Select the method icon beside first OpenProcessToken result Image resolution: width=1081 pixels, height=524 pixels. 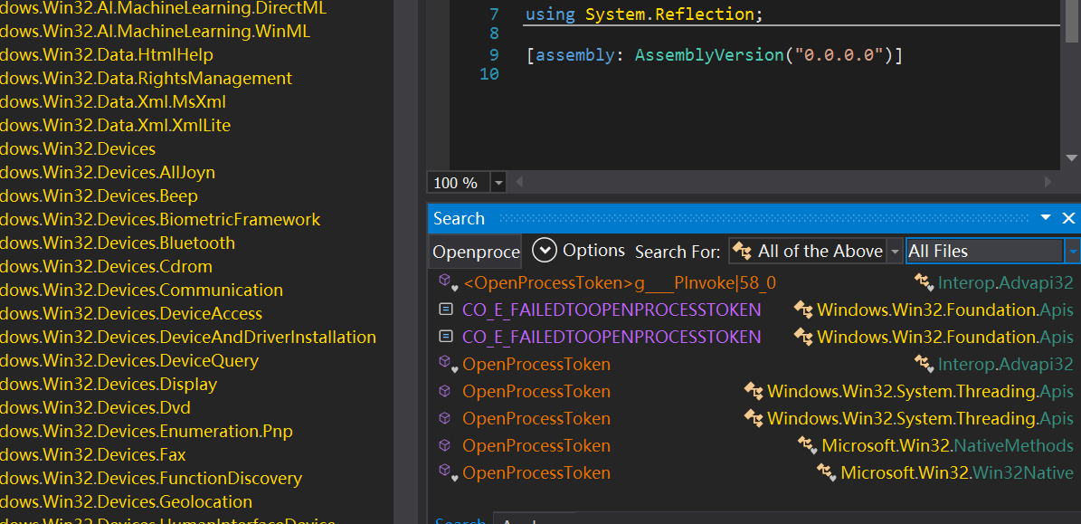[444, 364]
